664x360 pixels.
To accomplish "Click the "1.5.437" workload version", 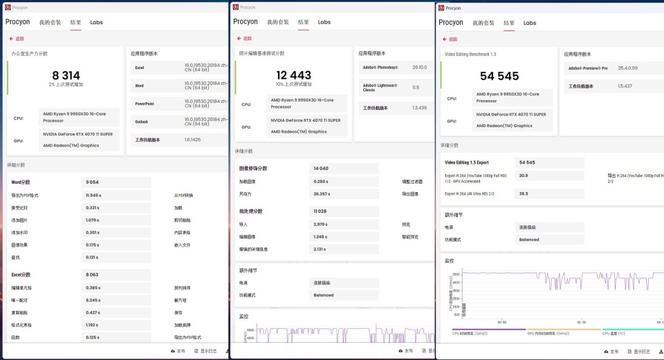I will 625,86.
